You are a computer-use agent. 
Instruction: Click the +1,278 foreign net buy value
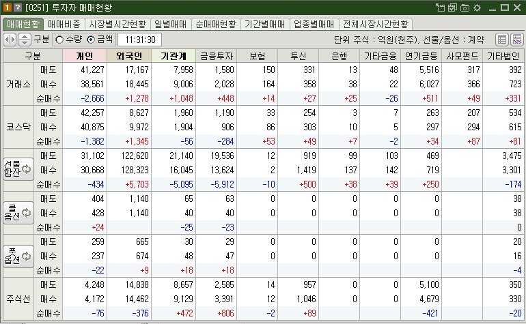(137, 98)
